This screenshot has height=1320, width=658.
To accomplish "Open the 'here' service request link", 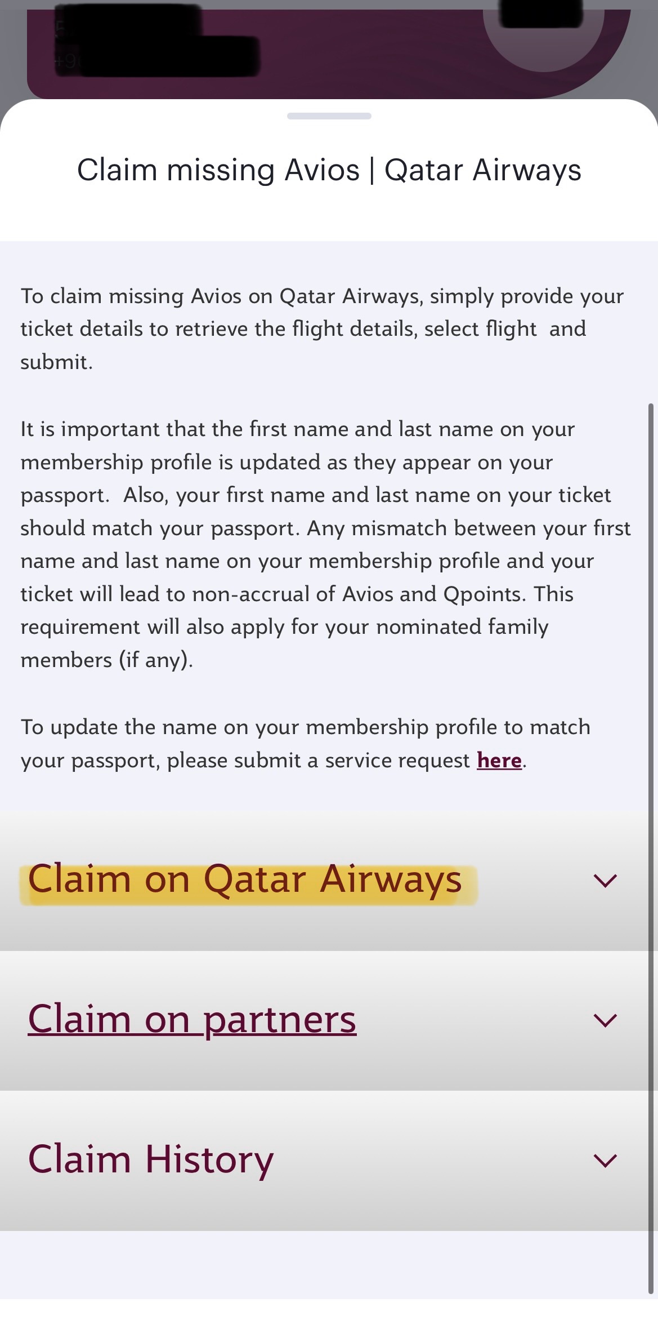I will coord(499,761).
